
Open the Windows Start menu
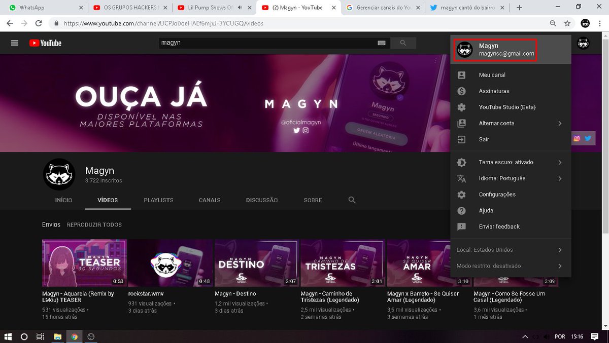tap(9, 336)
